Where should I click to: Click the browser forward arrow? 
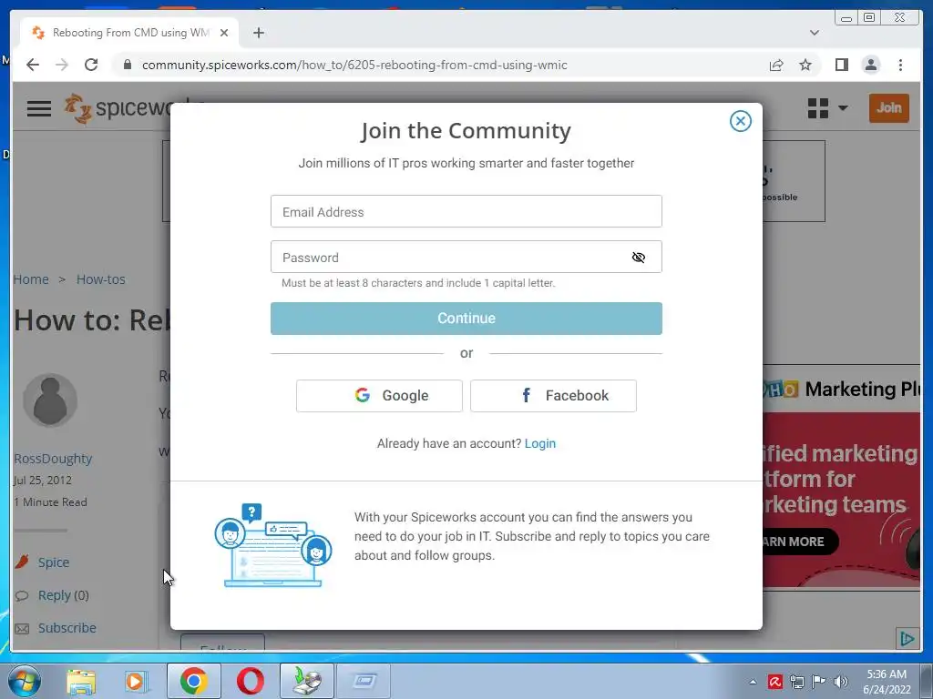click(x=62, y=65)
